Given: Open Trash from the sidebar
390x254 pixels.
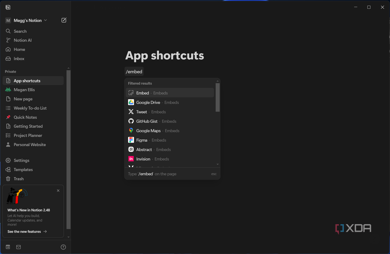Looking at the screenshot, I should [x=33, y=179].
